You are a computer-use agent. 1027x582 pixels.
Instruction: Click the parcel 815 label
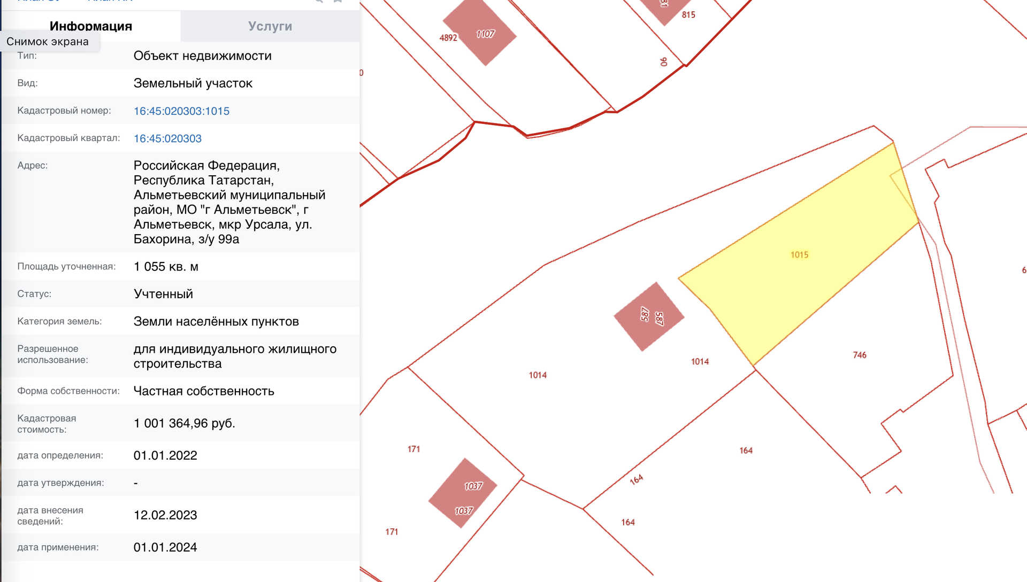[x=688, y=15]
